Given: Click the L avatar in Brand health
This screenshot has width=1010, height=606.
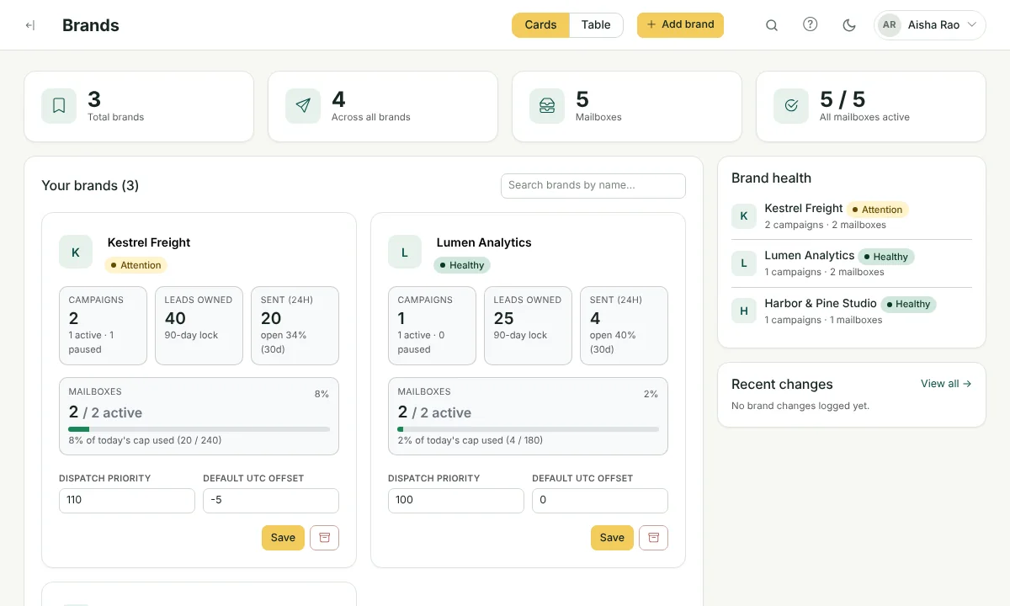Looking at the screenshot, I should [x=743, y=263].
